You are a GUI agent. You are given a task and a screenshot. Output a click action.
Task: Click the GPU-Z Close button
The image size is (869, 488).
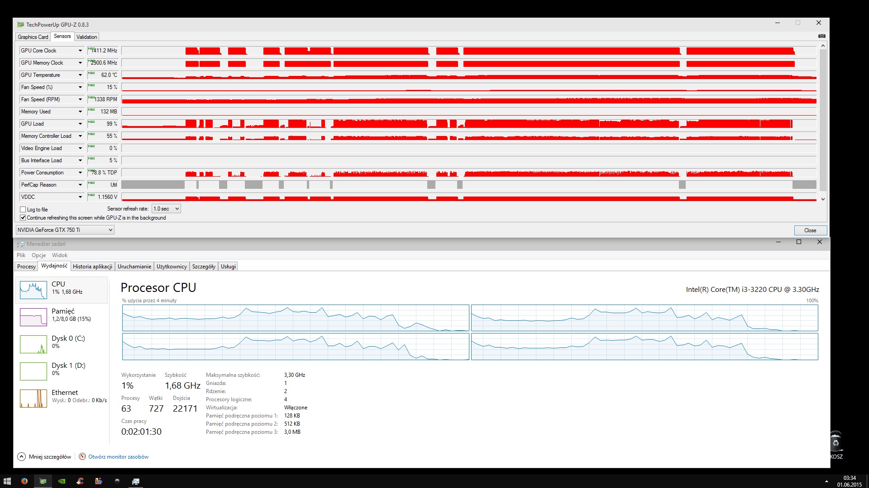810,230
